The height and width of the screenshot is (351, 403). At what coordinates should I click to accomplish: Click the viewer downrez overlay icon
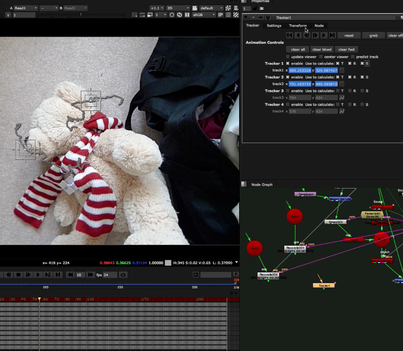click(150, 15)
